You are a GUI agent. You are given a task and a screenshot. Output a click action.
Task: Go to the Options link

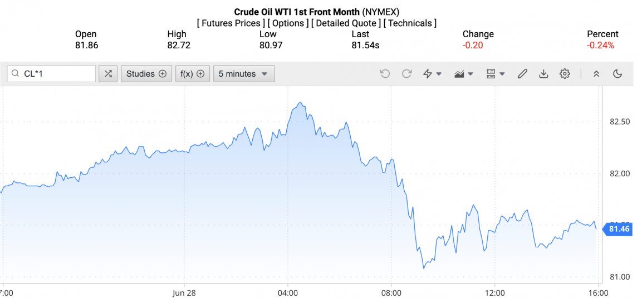click(x=288, y=23)
